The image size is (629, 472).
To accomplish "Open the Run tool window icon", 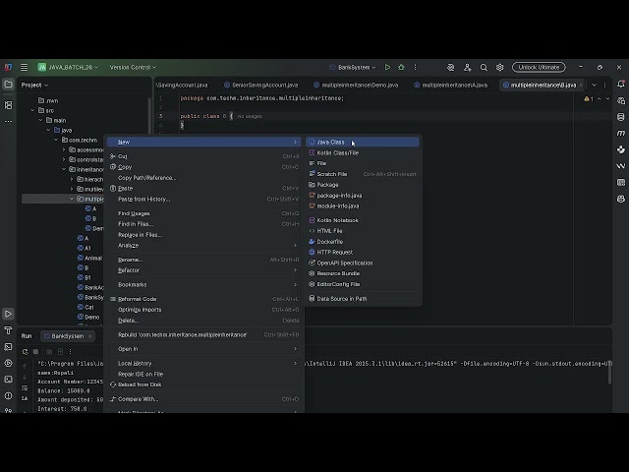I will click(8, 314).
